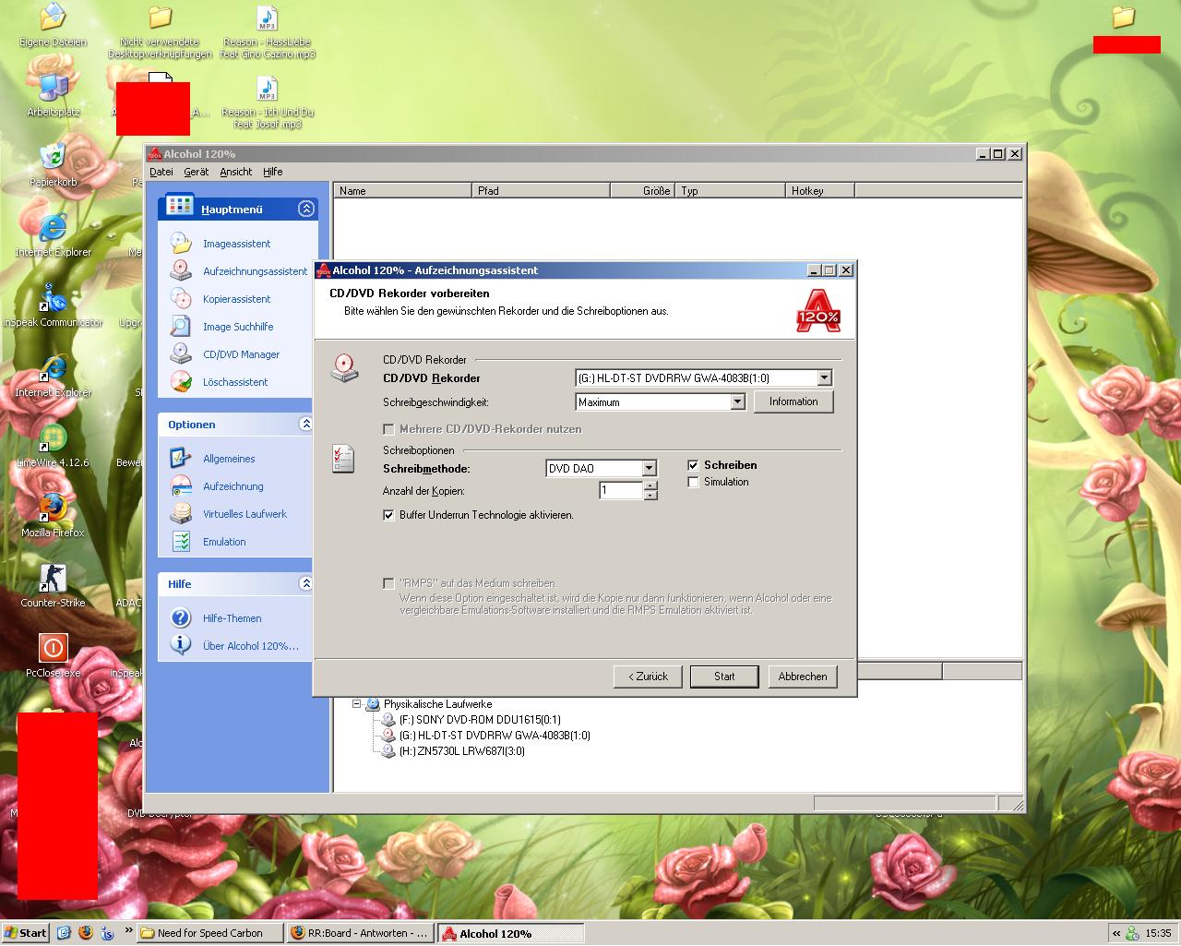Open the Hilfe menu in menu bar
Viewport: 1181px width, 946px height.
coord(273,172)
